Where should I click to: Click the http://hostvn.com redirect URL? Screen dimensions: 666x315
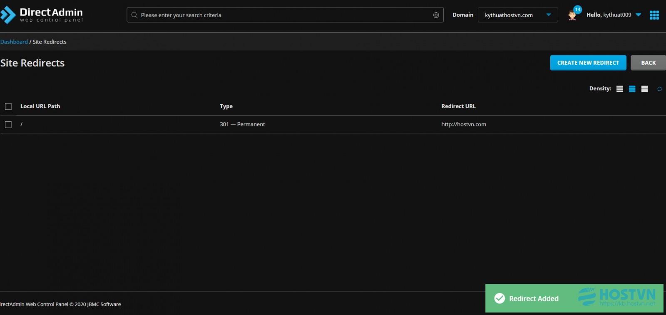(464, 124)
